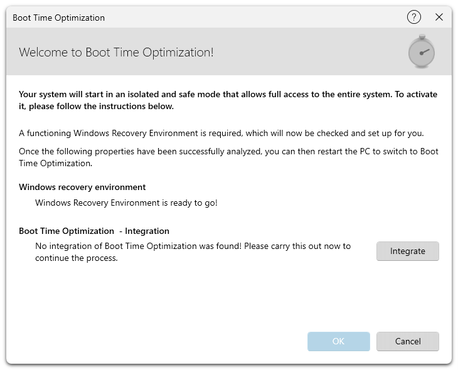Cancel the boot time optimization setup
The width and height of the screenshot is (458, 370).
[x=407, y=341]
